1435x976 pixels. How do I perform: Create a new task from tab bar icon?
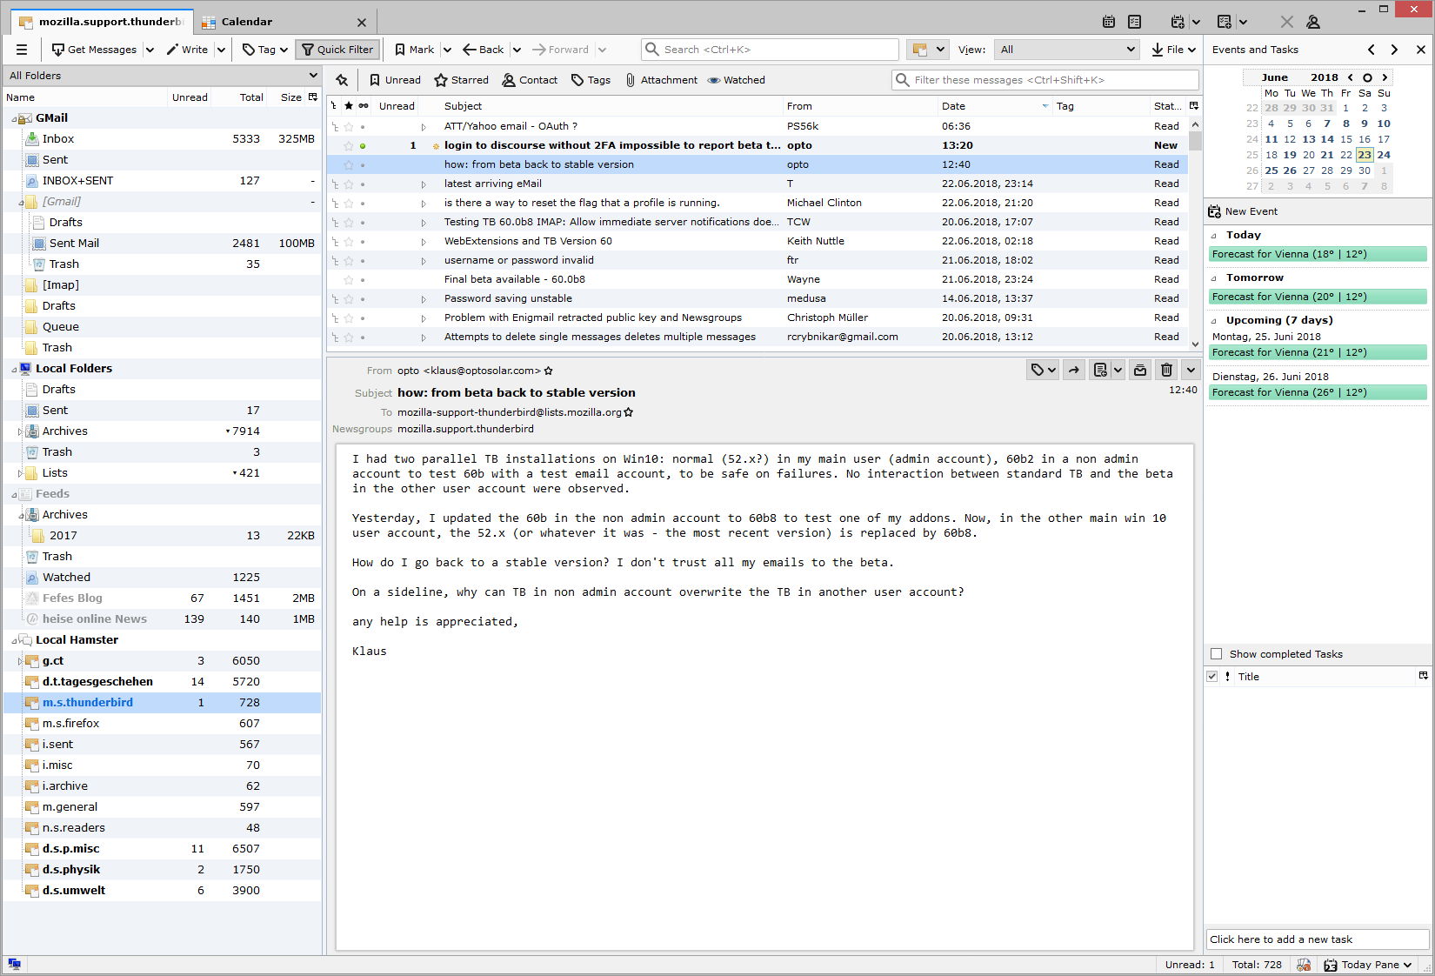click(1225, 22)
